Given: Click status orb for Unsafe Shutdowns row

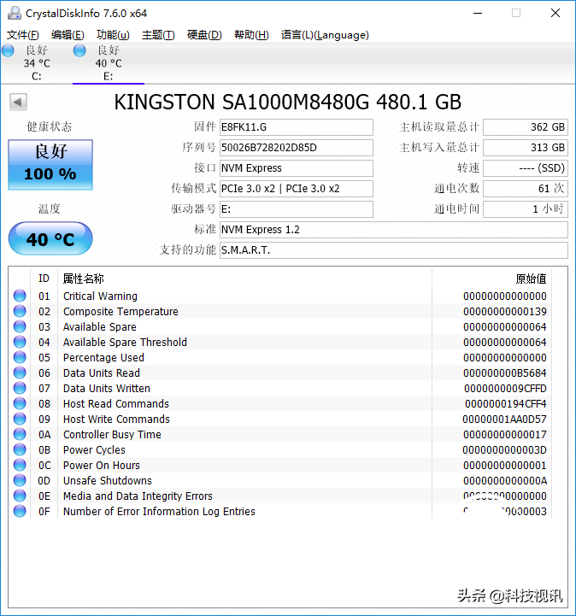Looking at the screenshot, I should pyautogui.click(x=20, y=480).
